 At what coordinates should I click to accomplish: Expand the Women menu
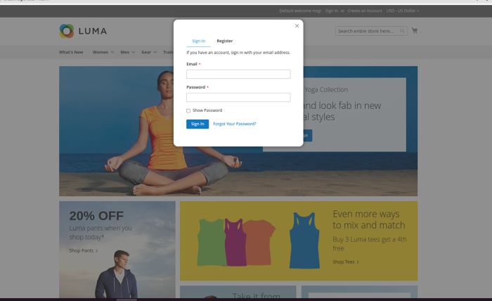(103, 52)
